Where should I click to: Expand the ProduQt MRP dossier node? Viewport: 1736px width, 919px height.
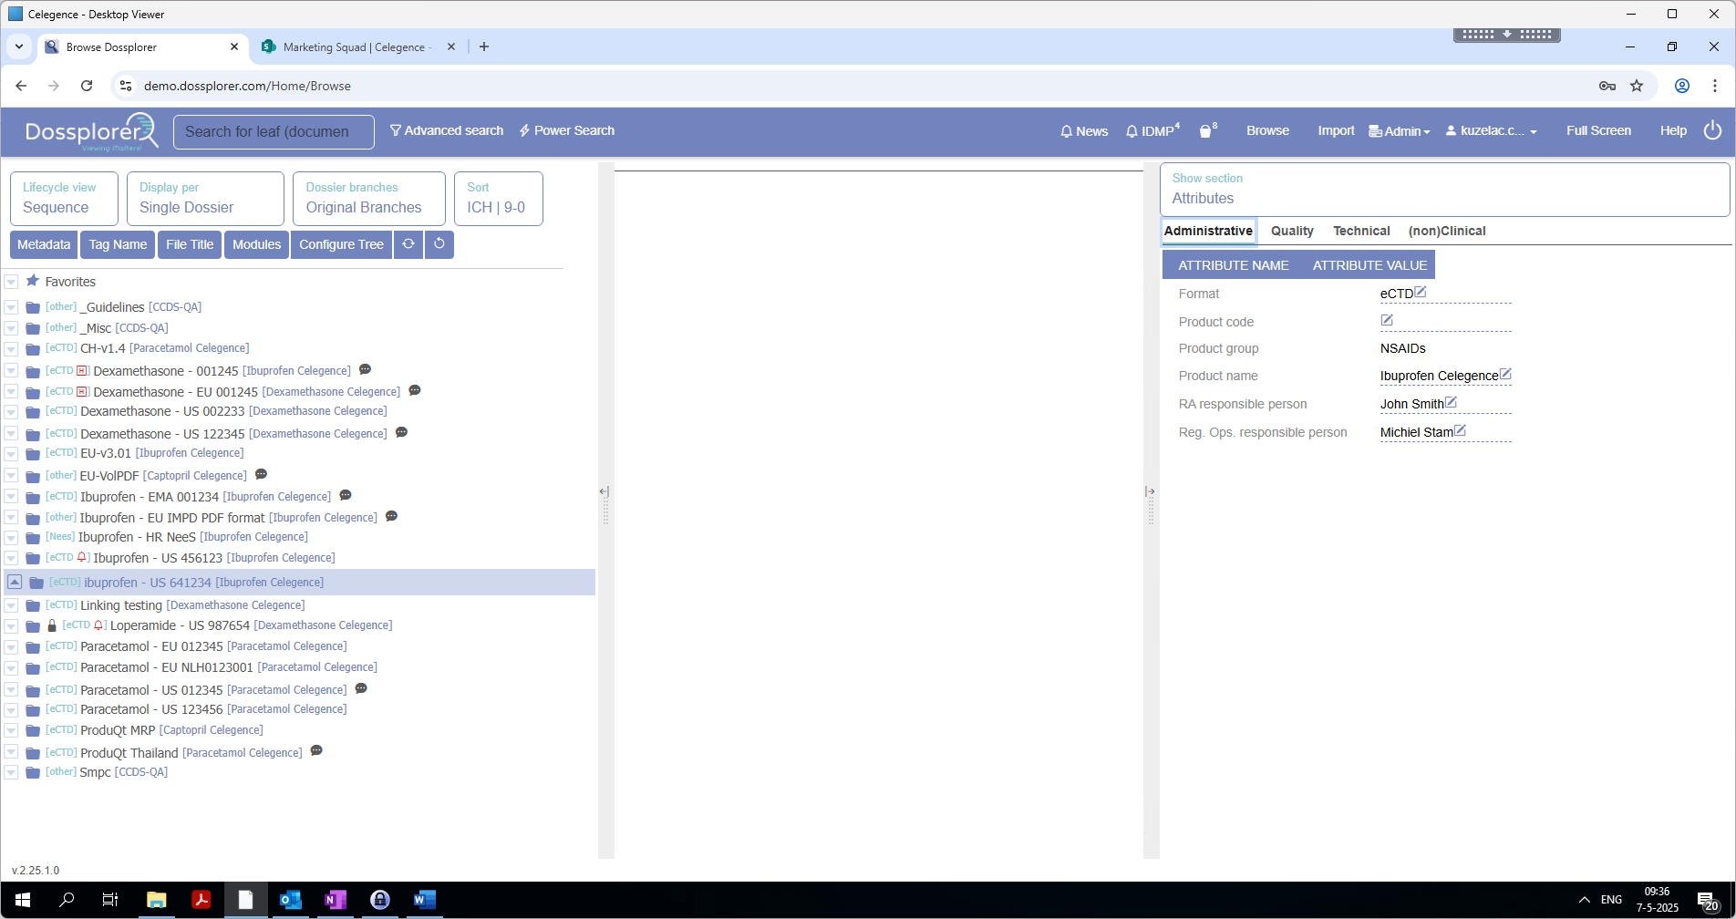[x=11, y=731]
